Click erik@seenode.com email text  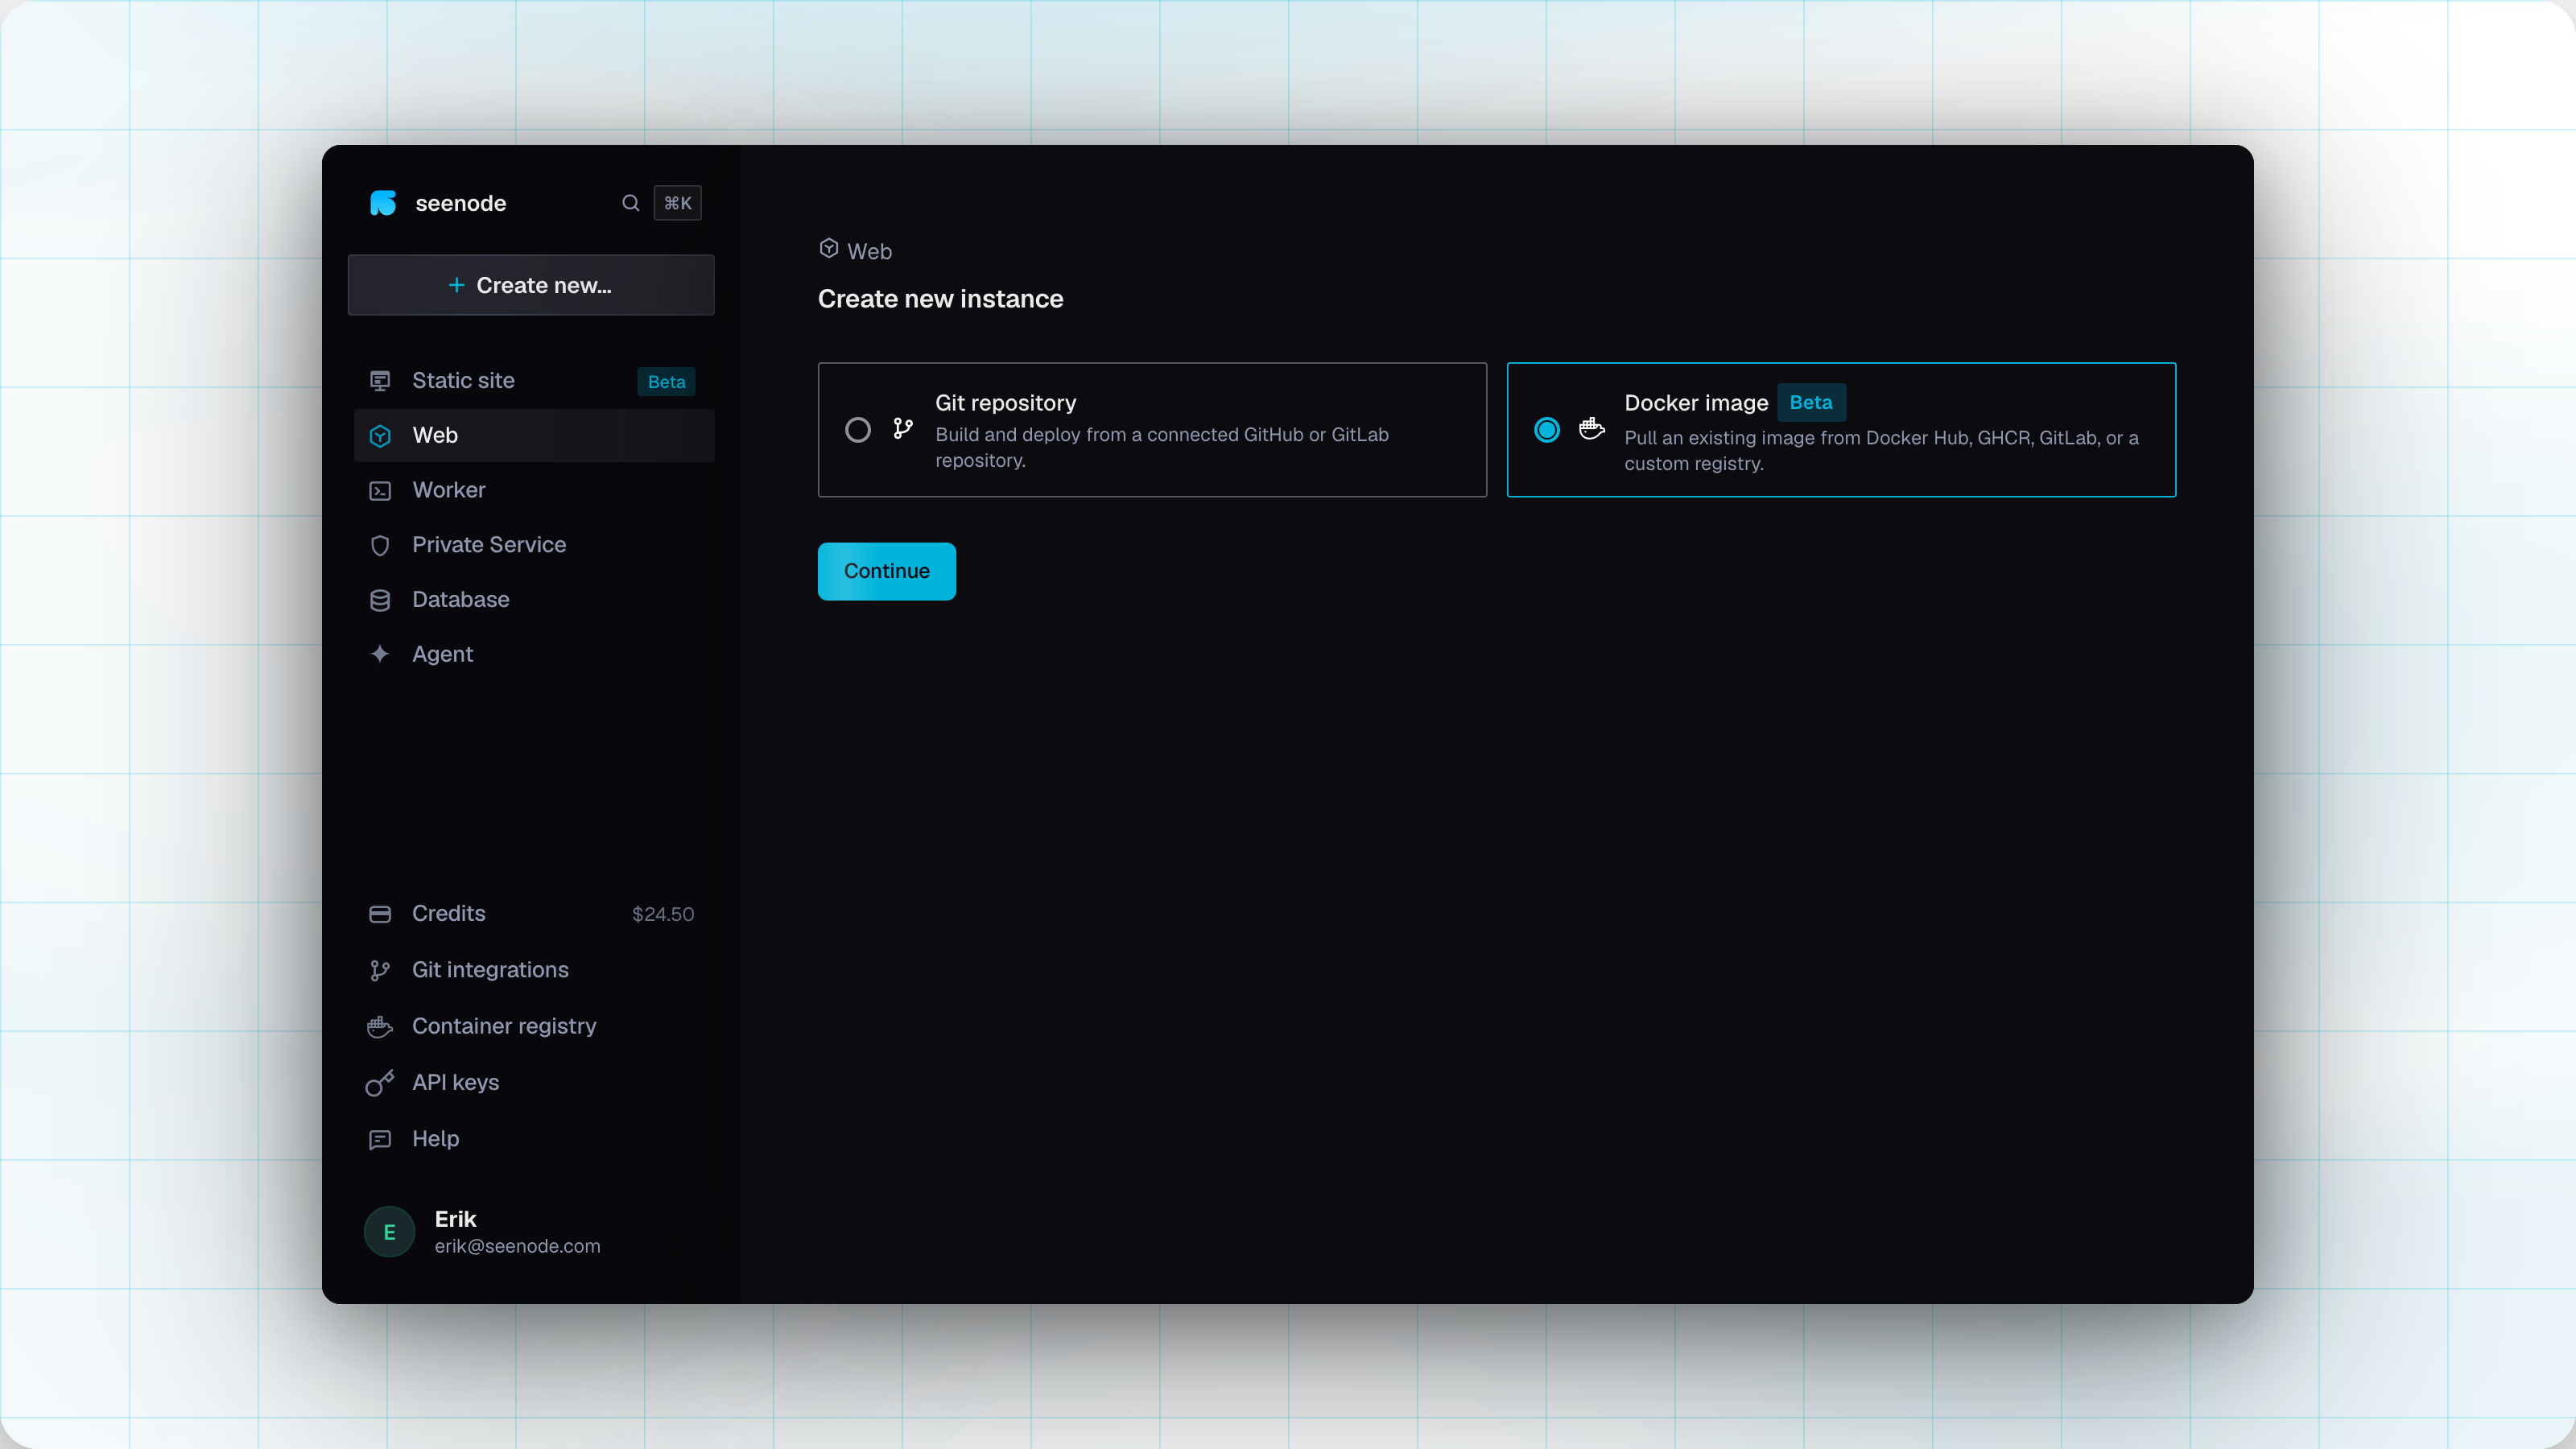(517, 1246)
